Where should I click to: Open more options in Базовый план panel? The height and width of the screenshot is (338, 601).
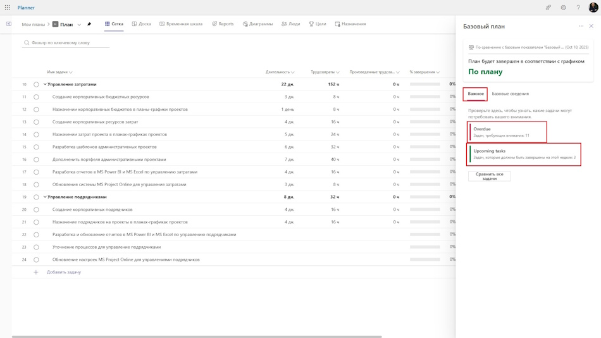(x=581, y=26)
